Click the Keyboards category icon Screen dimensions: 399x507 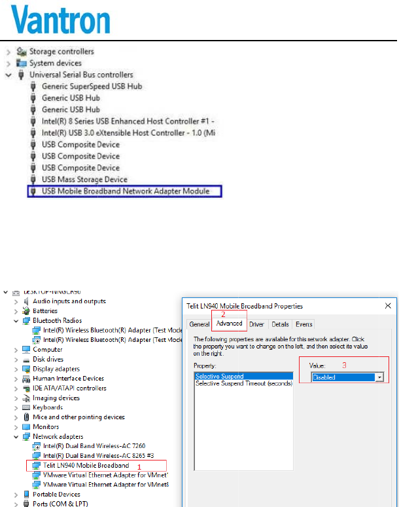coord(26,407)
